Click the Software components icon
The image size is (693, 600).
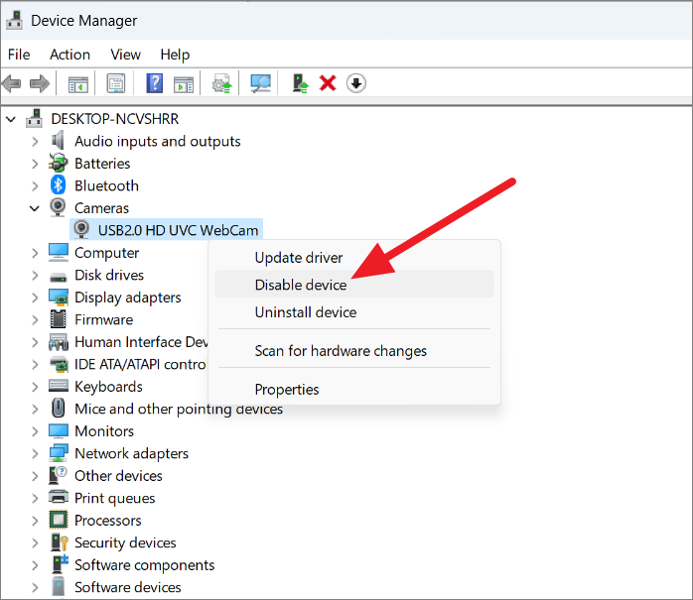(x=60, y=564)
